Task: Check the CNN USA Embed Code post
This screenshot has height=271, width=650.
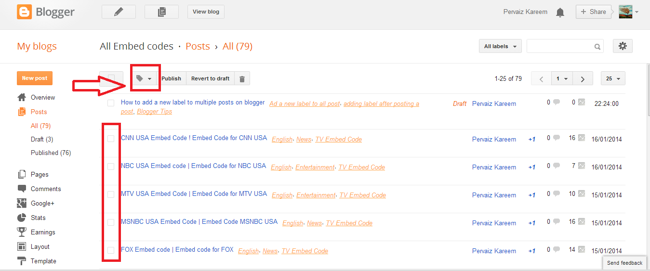Action: click(x=111, y=139)
